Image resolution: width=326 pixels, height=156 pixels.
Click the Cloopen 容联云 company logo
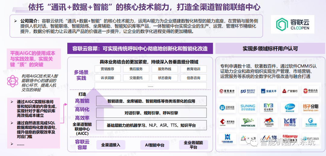click(x=292, y=24)
